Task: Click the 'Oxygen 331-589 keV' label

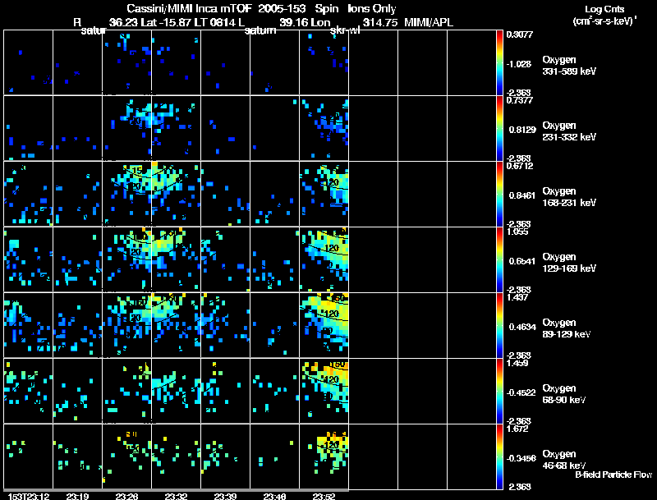Action: [569, 66]
